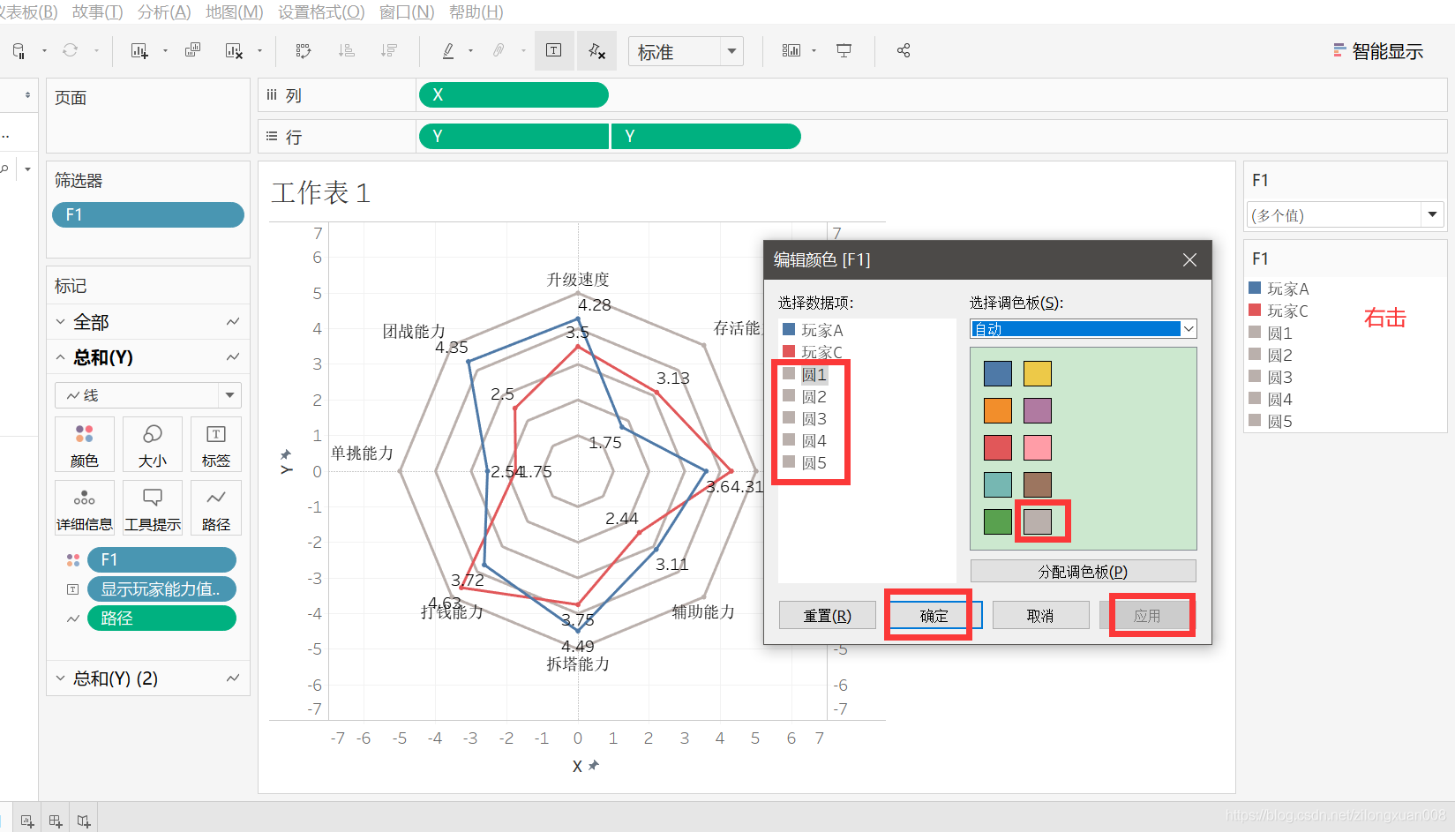Open the 设置格式(O) menu

(321, 12)
